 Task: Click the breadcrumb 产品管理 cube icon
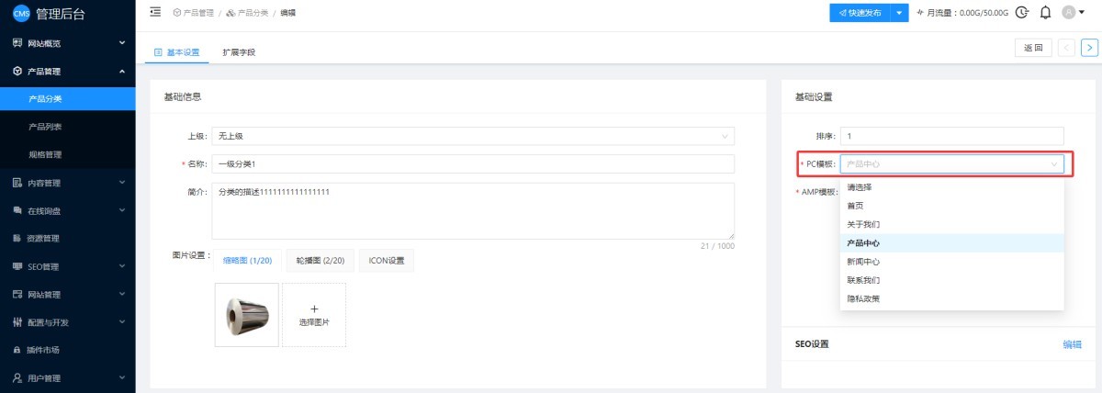(176, 13)
